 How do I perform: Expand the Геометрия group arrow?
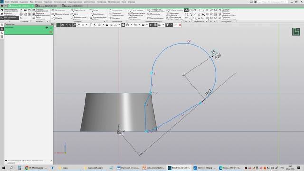coord(105,22)
